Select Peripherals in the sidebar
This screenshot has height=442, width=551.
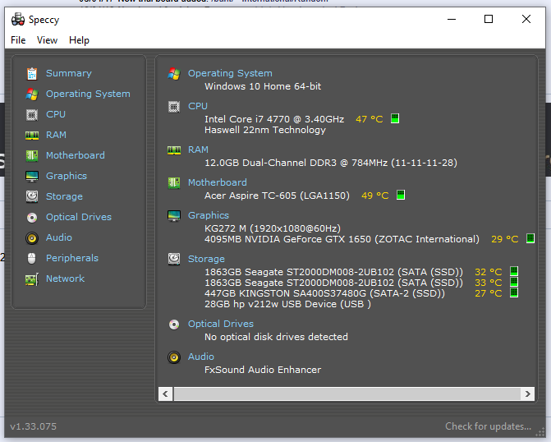pos(72,258)
